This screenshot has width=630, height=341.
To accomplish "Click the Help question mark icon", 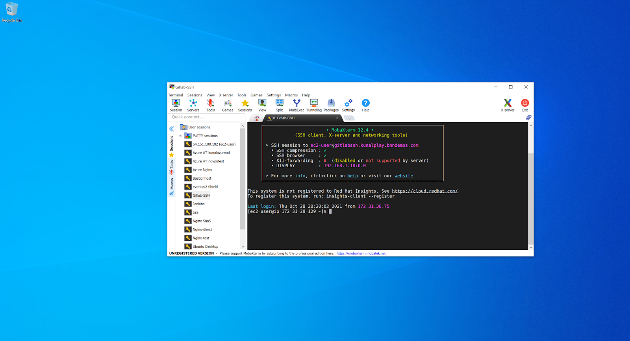I will click(x=366, y=105).
